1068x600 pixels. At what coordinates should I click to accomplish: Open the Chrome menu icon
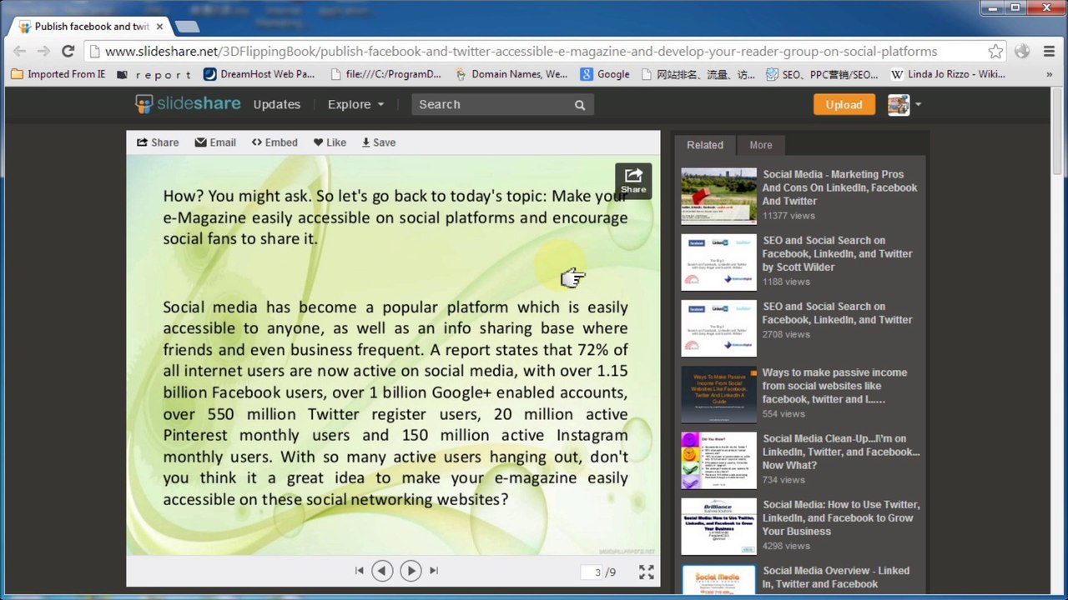pyautogui.click(x=1050, y=51)
